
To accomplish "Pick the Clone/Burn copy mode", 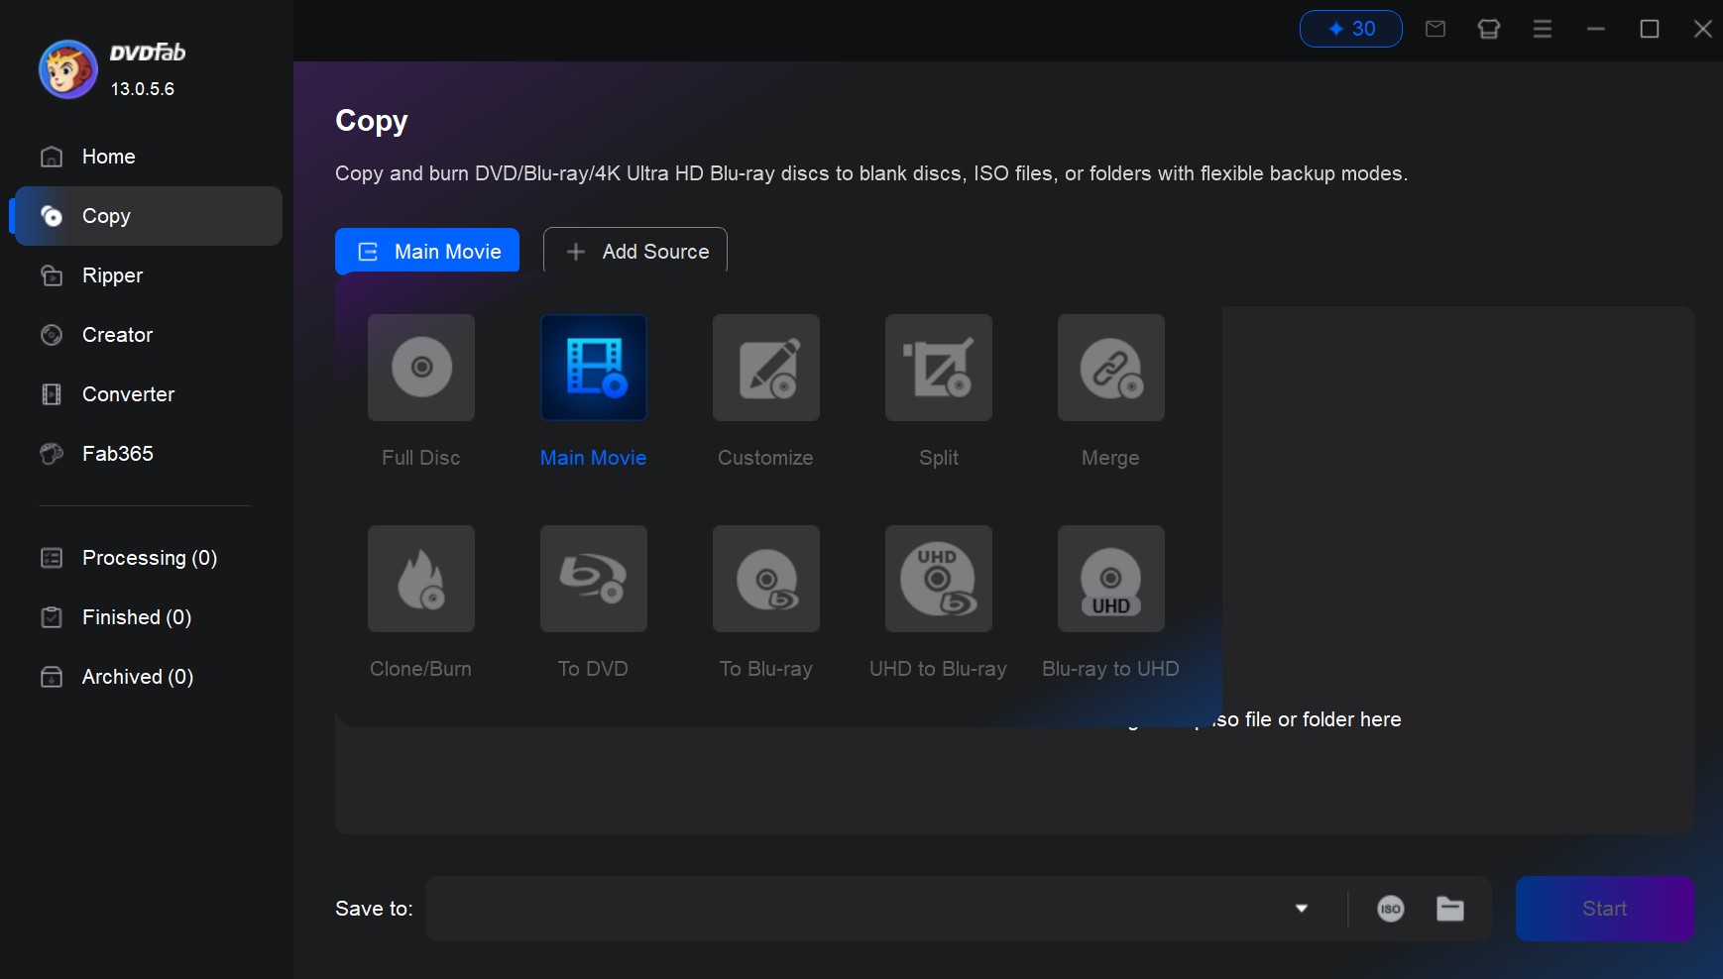I will coord(420,601).
